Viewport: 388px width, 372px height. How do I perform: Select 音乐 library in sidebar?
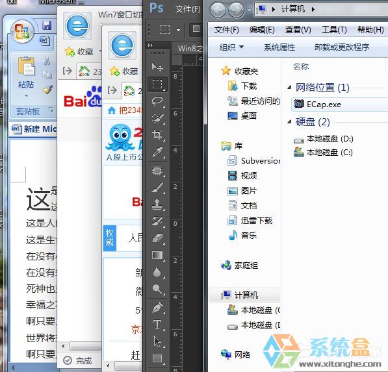coord(242,235)
